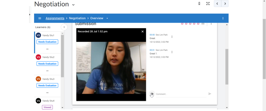
Task: Go to the previous item arrow
Action: click(x=217, y=4)
